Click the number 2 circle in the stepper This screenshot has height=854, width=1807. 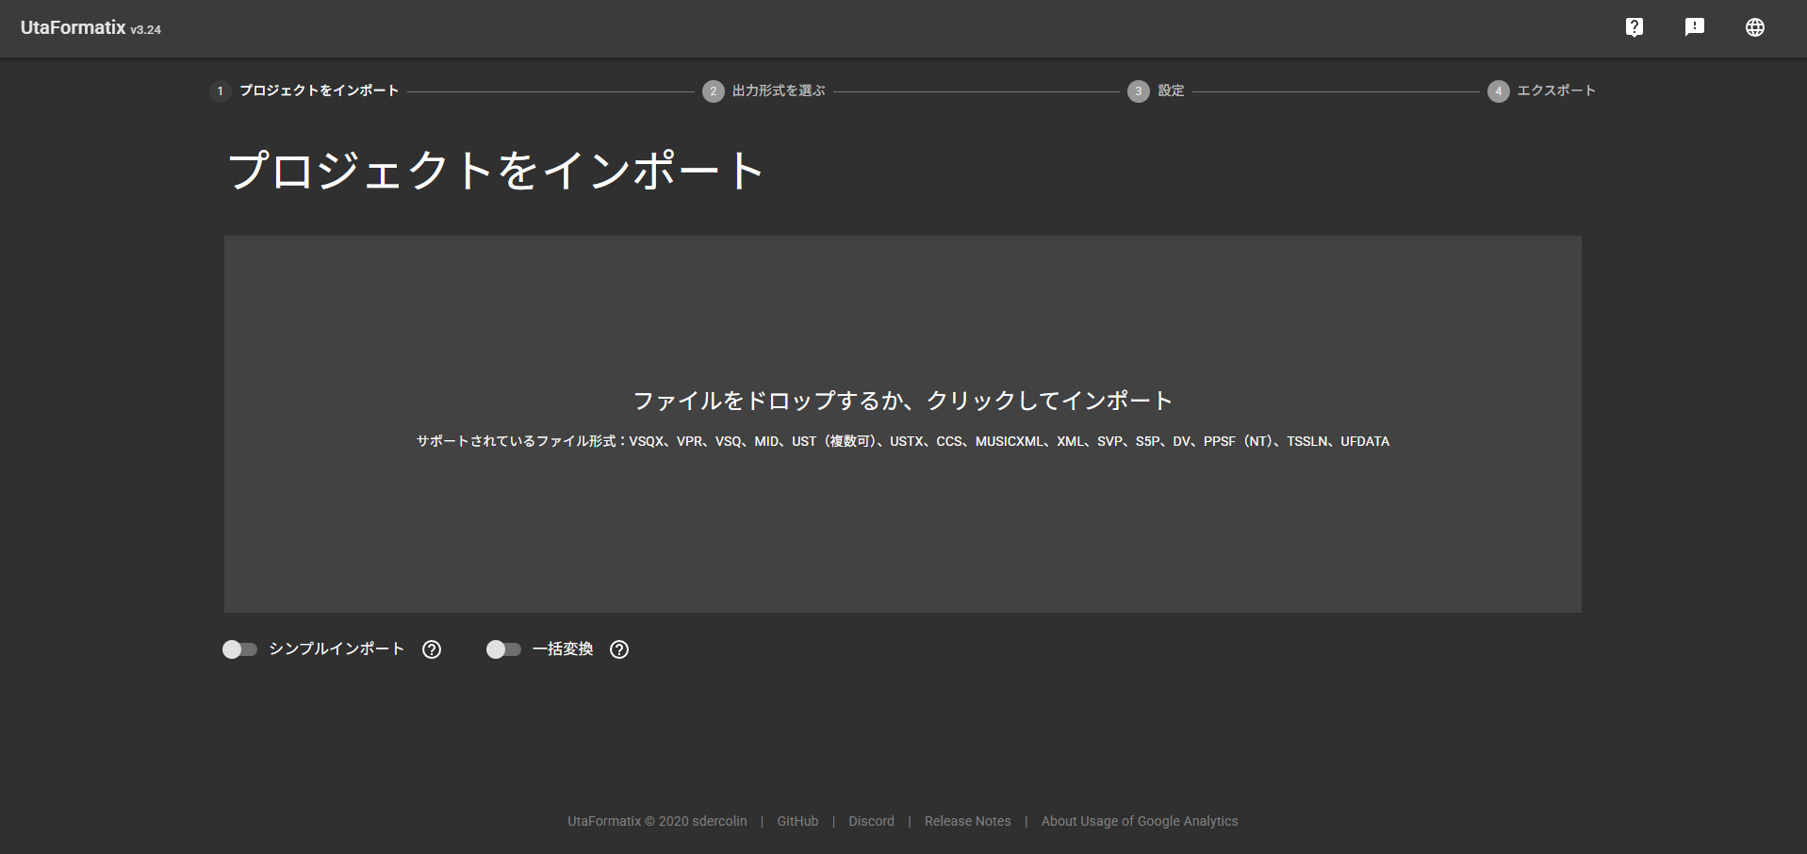coord(713,91)
